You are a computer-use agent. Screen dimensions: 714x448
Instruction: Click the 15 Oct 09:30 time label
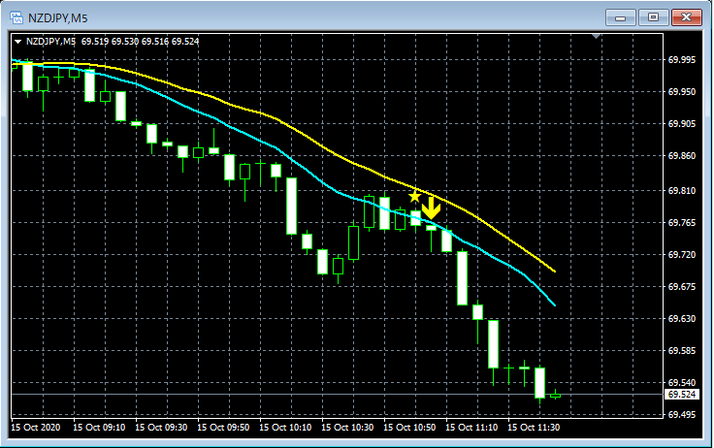(161, 428)
